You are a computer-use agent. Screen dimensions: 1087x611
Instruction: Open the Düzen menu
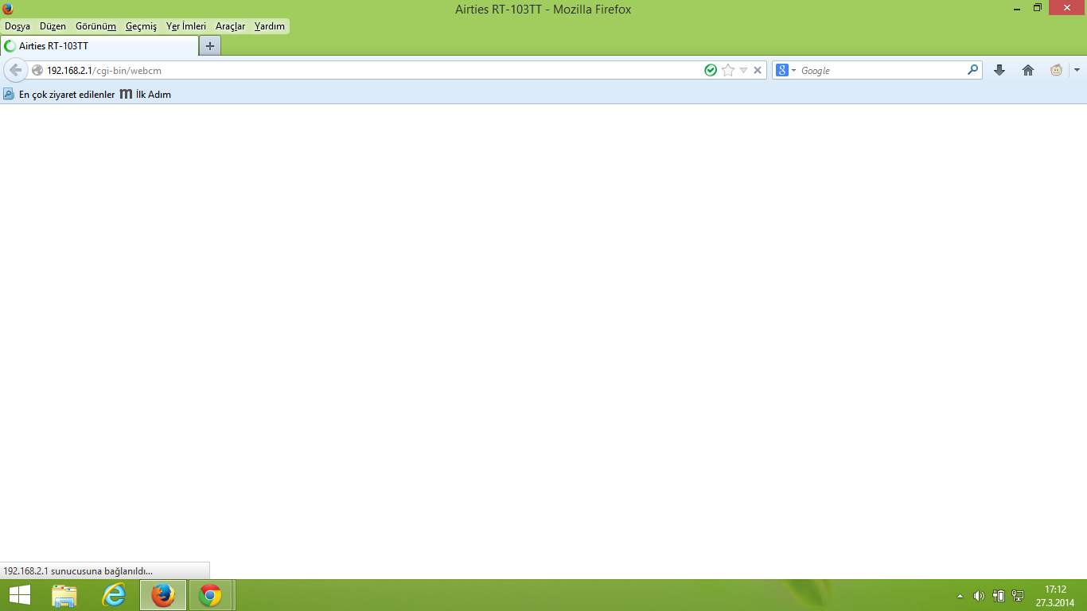tap(53, 26)
